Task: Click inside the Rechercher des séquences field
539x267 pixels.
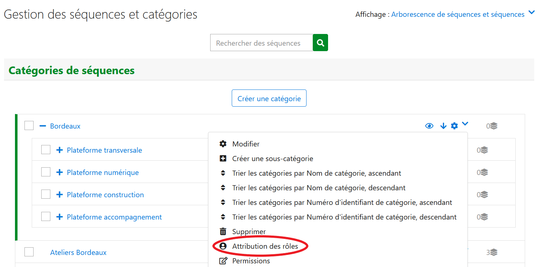Action: (261, 42)
